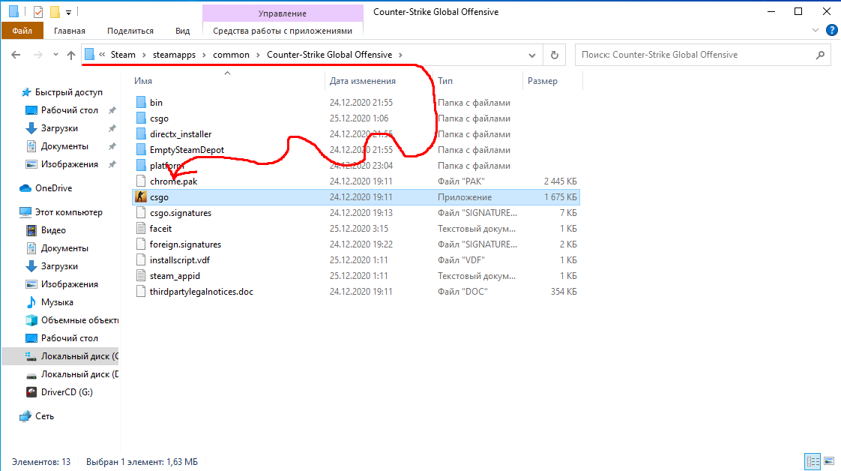Switch to large thumbnails view icon
The image size is (841, 471).
[x=829, y=461]
